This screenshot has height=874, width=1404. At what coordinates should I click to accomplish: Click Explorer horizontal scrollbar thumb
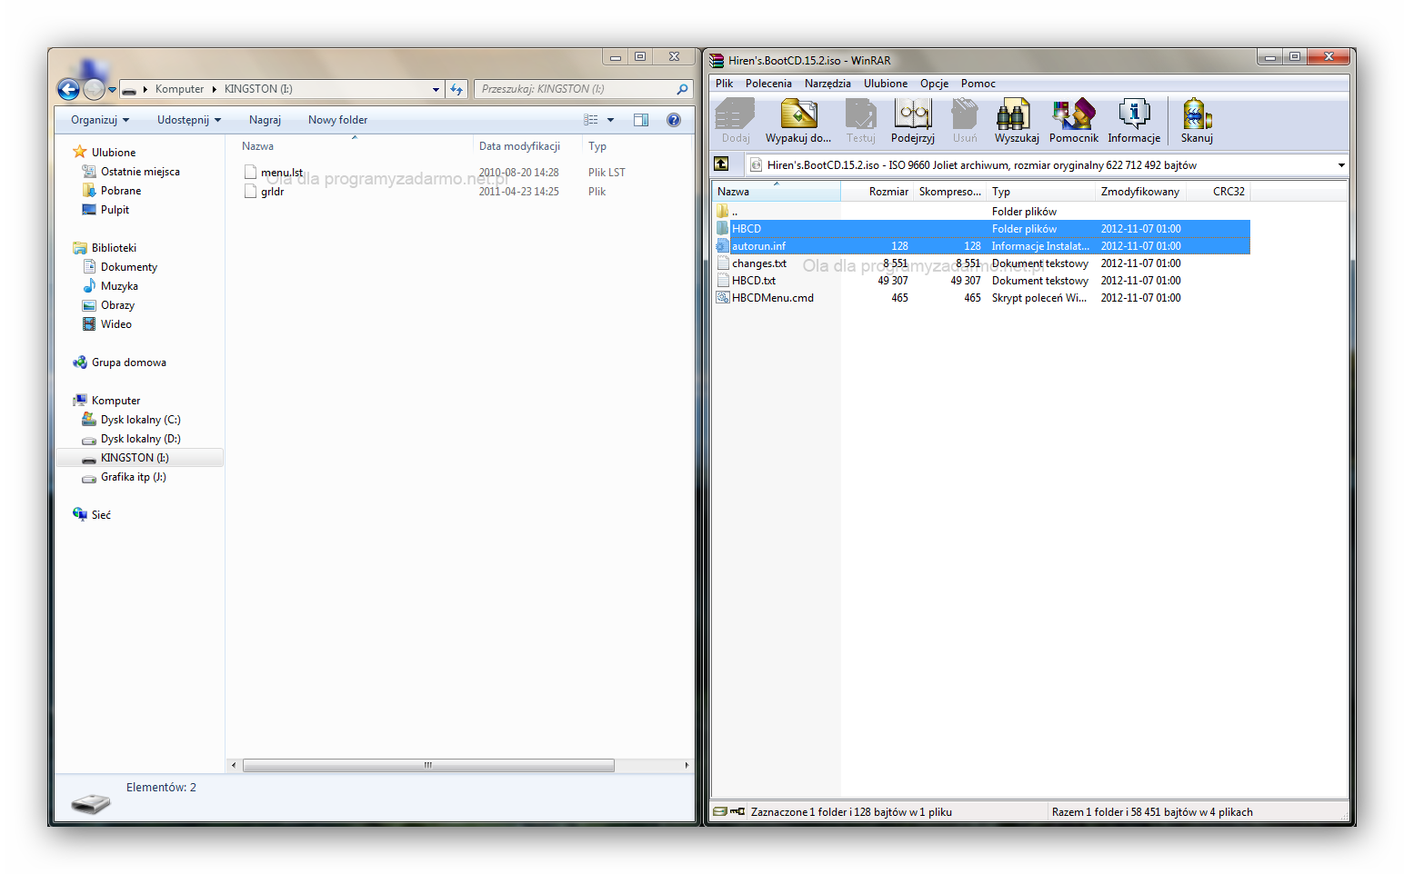click(428, 765)
